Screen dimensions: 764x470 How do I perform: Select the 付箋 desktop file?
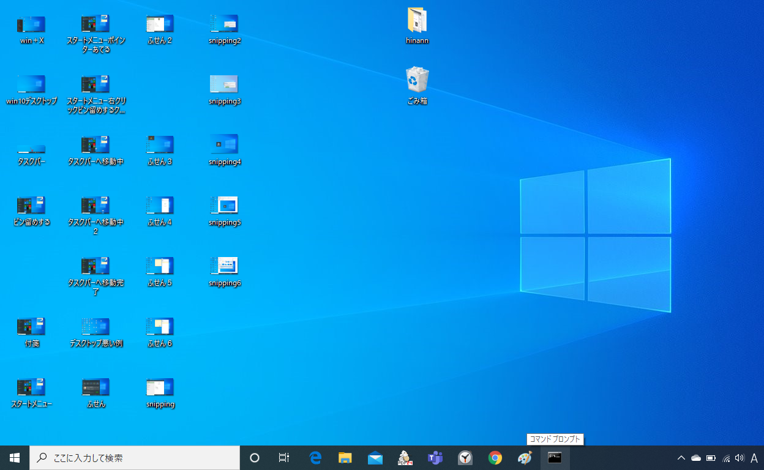tap(32, 333)
